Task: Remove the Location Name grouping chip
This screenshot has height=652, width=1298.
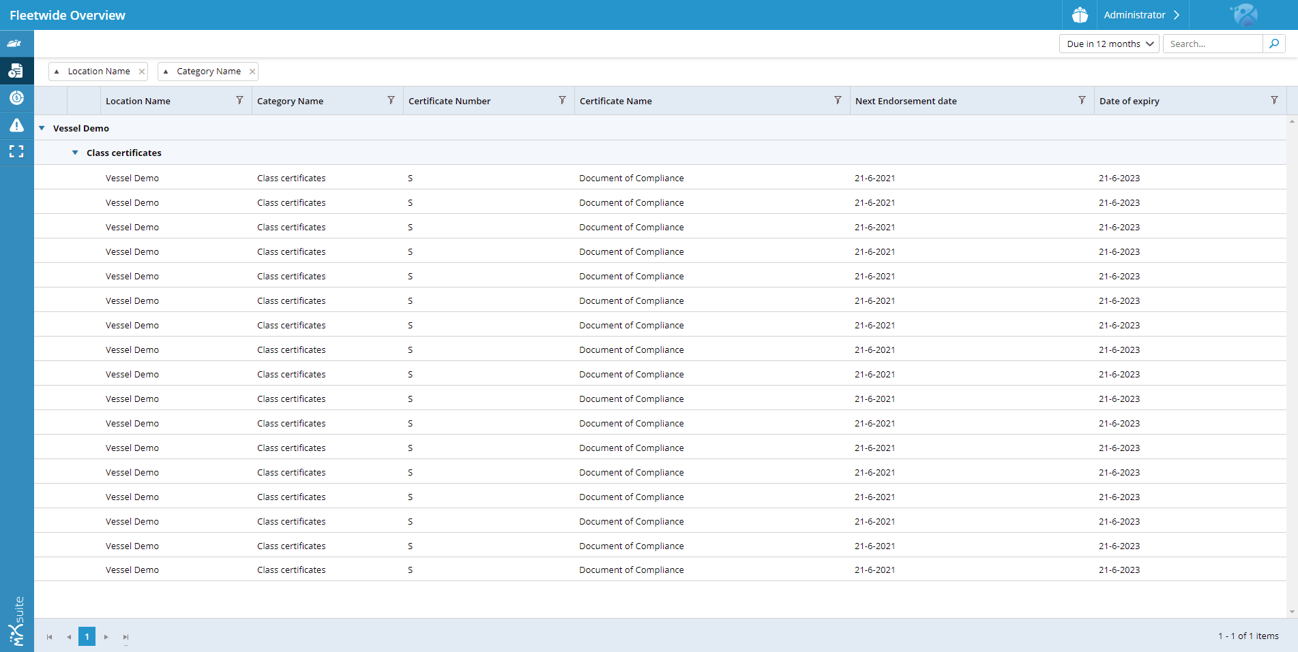Action: coord(142,72)
